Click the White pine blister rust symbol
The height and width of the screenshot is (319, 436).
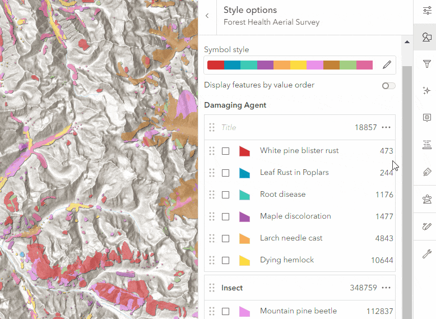244,151
